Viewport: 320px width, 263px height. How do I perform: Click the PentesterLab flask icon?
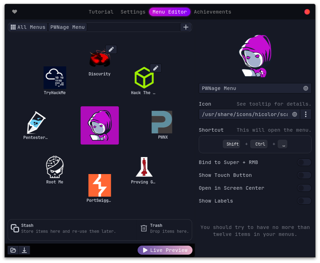pos(36,122)
